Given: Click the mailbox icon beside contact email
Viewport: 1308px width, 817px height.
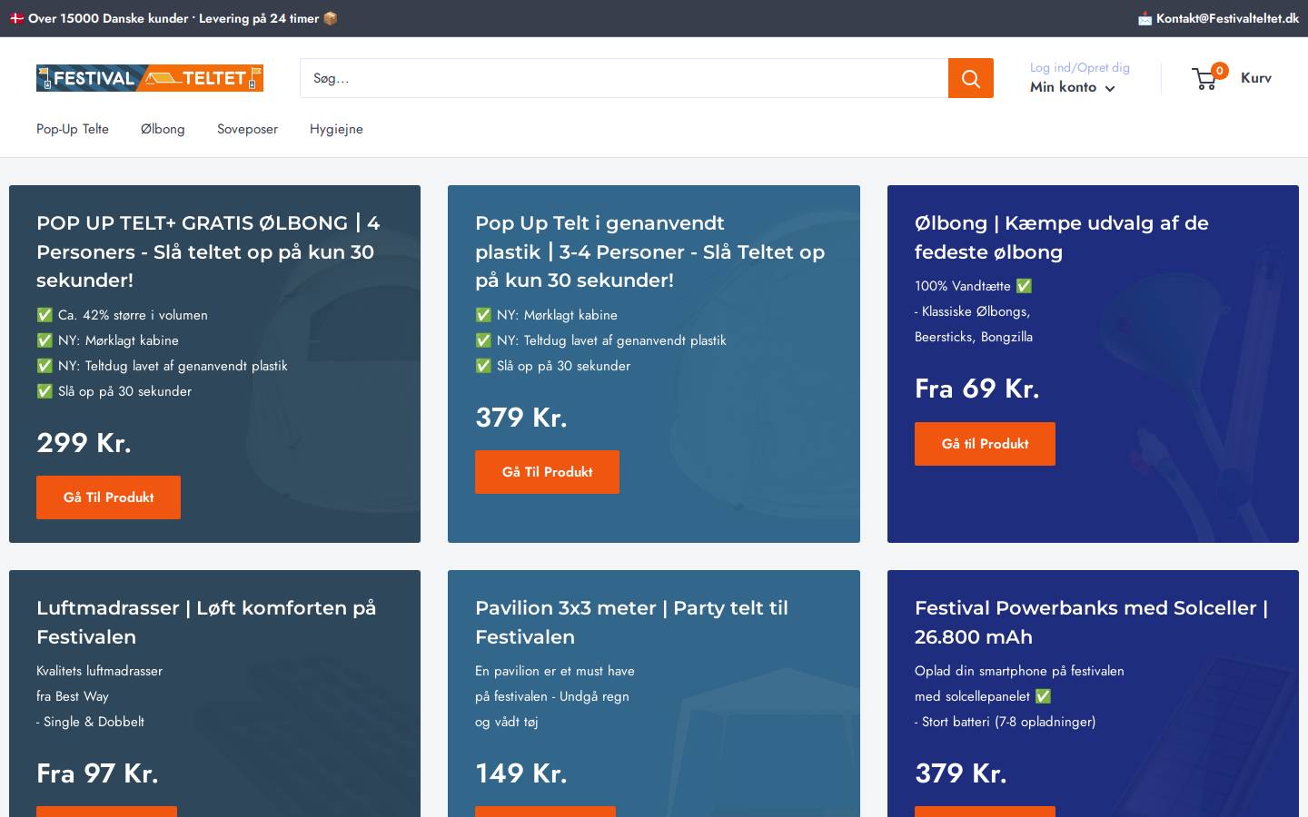Looking at the screenshot, I should tap(1145, 18).
